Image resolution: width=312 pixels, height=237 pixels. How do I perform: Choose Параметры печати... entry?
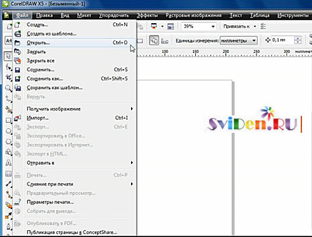[x=74, y=202]
